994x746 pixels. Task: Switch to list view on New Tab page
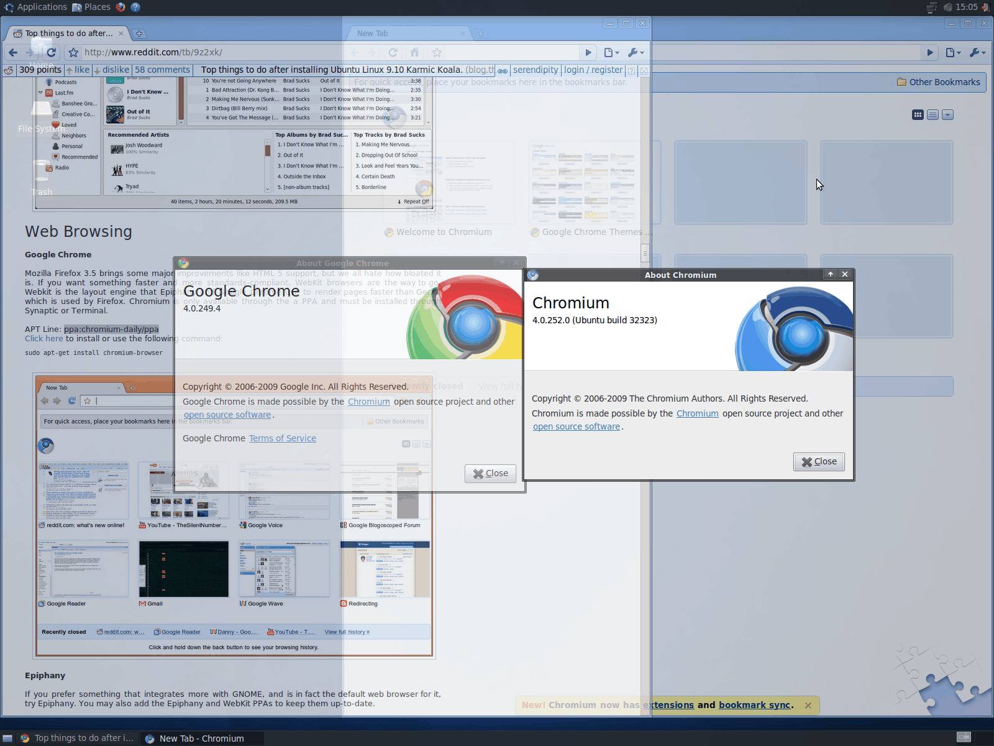click(x=932, y=115)
